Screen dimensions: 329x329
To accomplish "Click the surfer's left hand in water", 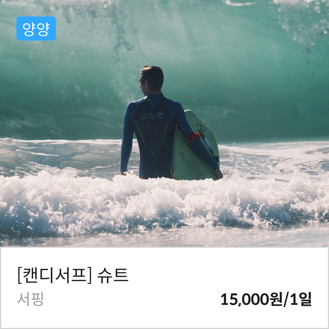I will coord(125,173).
